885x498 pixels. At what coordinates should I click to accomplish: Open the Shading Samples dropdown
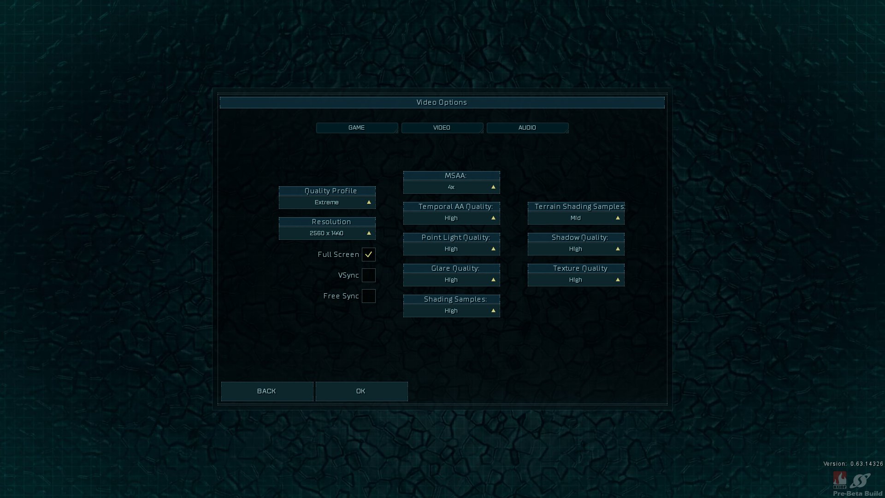pos(451,311)
